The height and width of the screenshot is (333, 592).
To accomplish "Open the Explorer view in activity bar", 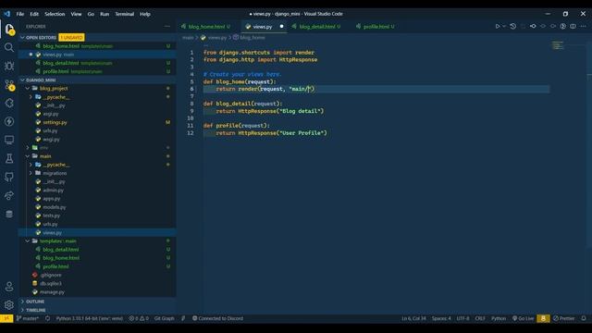I will [x=9, y=29].
